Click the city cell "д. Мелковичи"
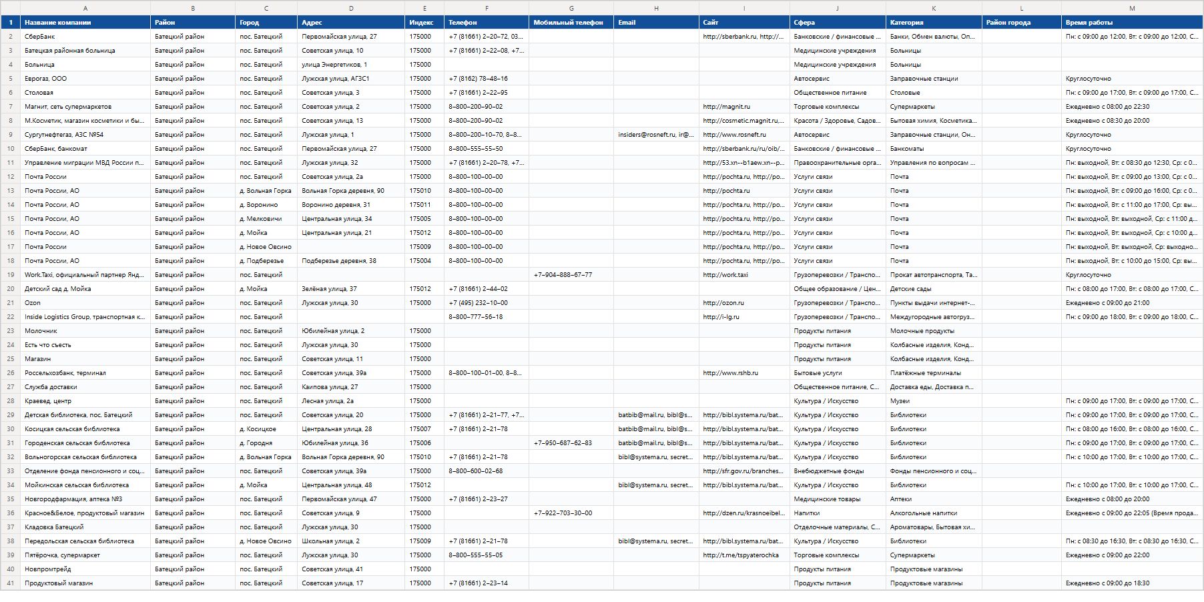This screenshot has height=602, width=1204. click(266, 219)
